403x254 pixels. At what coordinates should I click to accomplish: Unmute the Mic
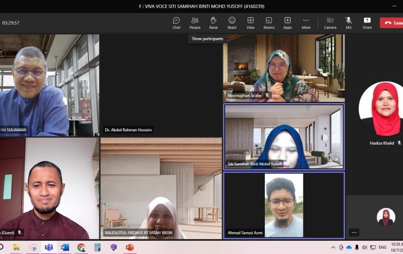click(348, 22)
